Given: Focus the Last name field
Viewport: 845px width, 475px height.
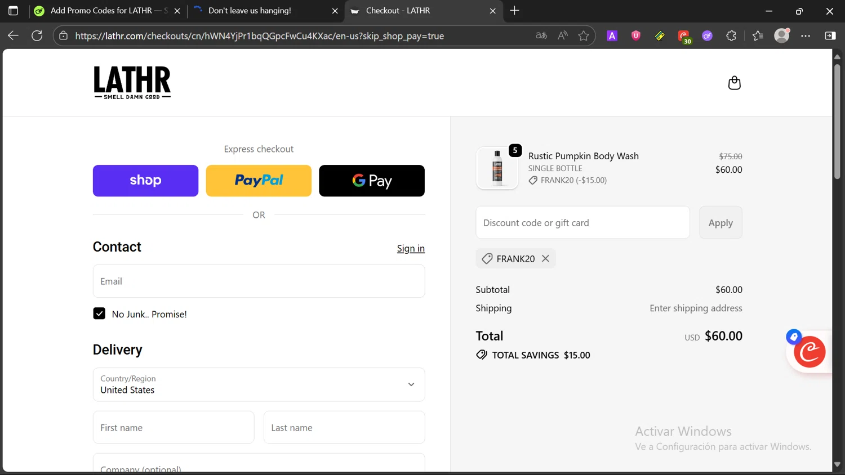Looking at the screenshot, I should coord(344,427).
